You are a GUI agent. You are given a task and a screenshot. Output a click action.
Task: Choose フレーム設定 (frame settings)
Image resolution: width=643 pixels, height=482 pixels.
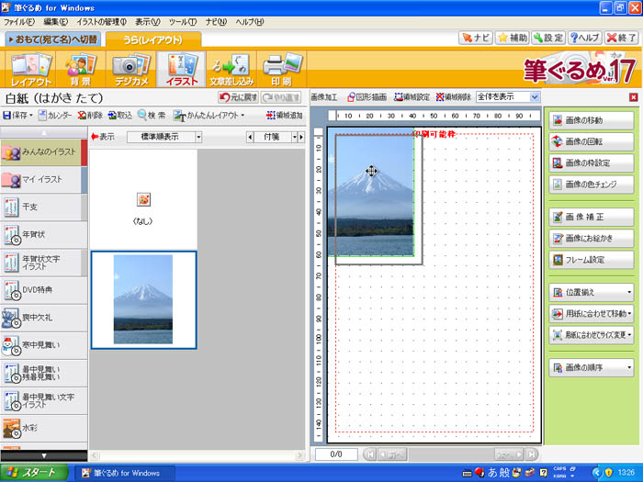click(591, 260)
